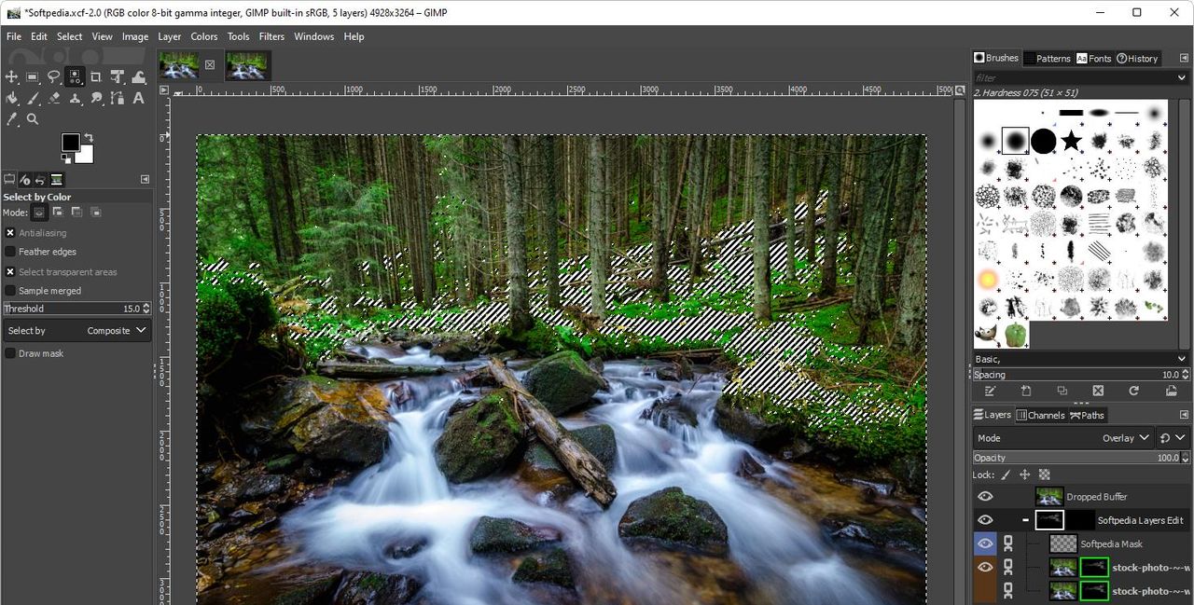The image size is (1194, 605).
Task: Enable the Feather edges checkbox
Action: tap(10, 252)
